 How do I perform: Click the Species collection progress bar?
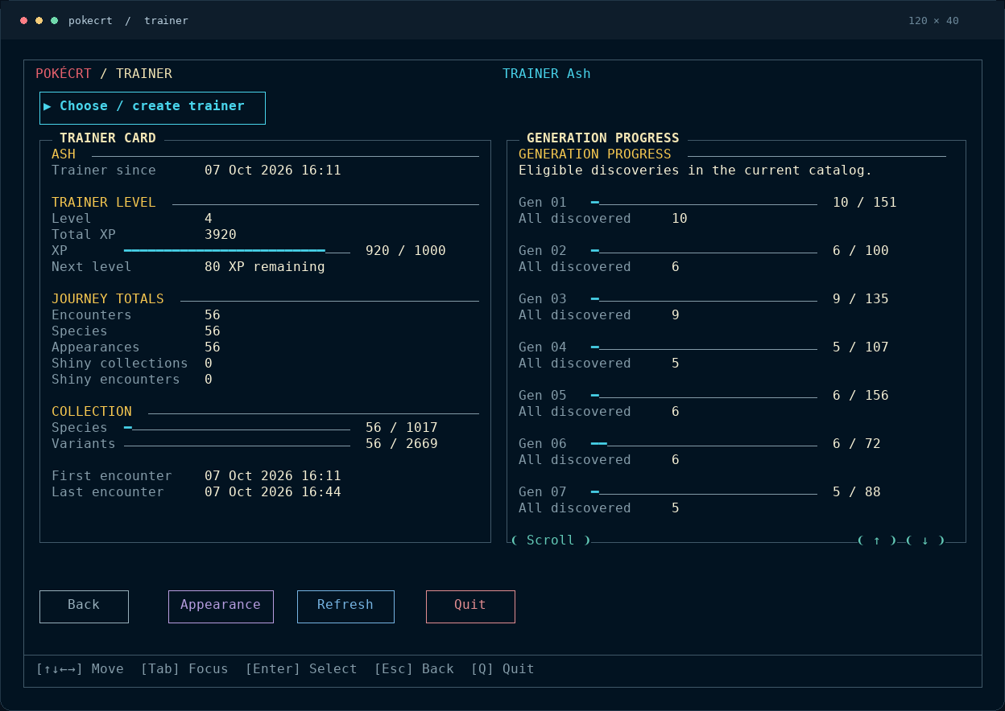click(237, 428)
